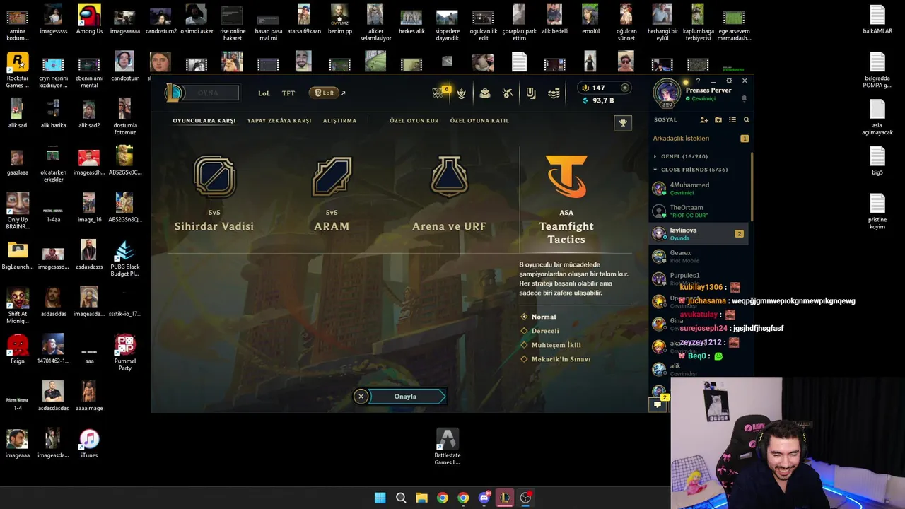The height and width of the screenshot is (509, 905).
Task: Switch to YAPAY ZEKÂYA KARŞI tab
Action: (x=279, y=120)
